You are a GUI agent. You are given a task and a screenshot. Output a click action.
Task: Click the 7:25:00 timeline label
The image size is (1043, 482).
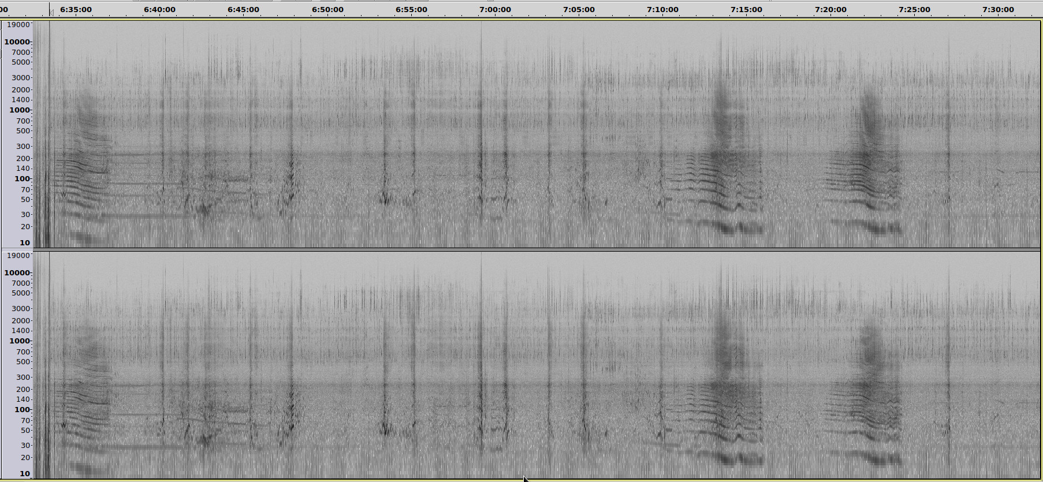(914, 10)
